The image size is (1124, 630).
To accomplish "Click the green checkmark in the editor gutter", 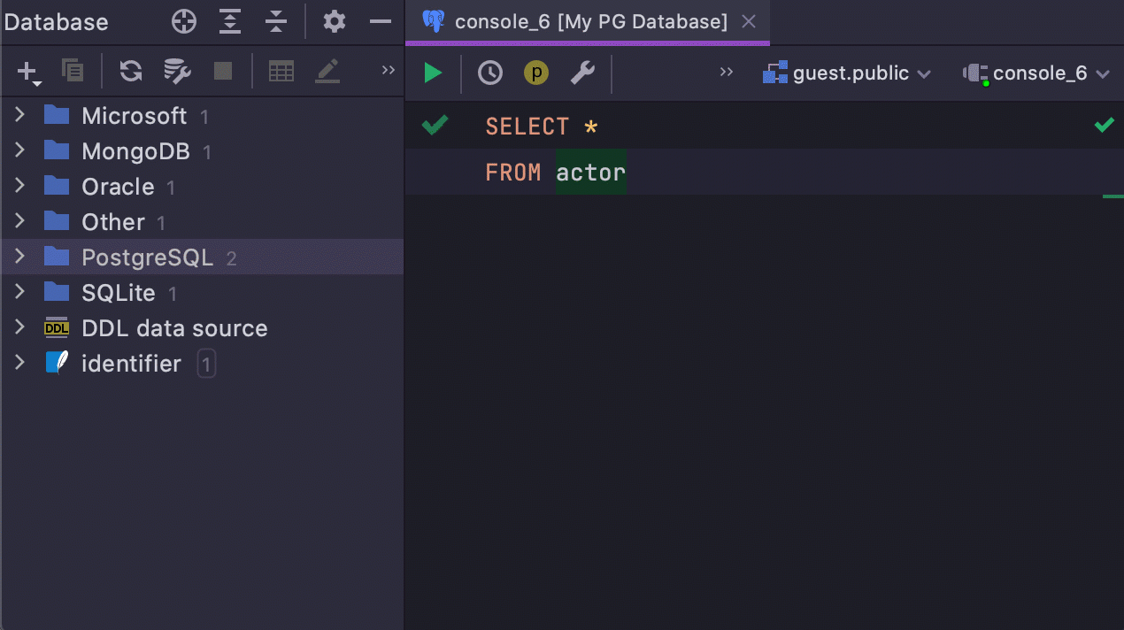I will pyautogui.click(x=435, y=126).
